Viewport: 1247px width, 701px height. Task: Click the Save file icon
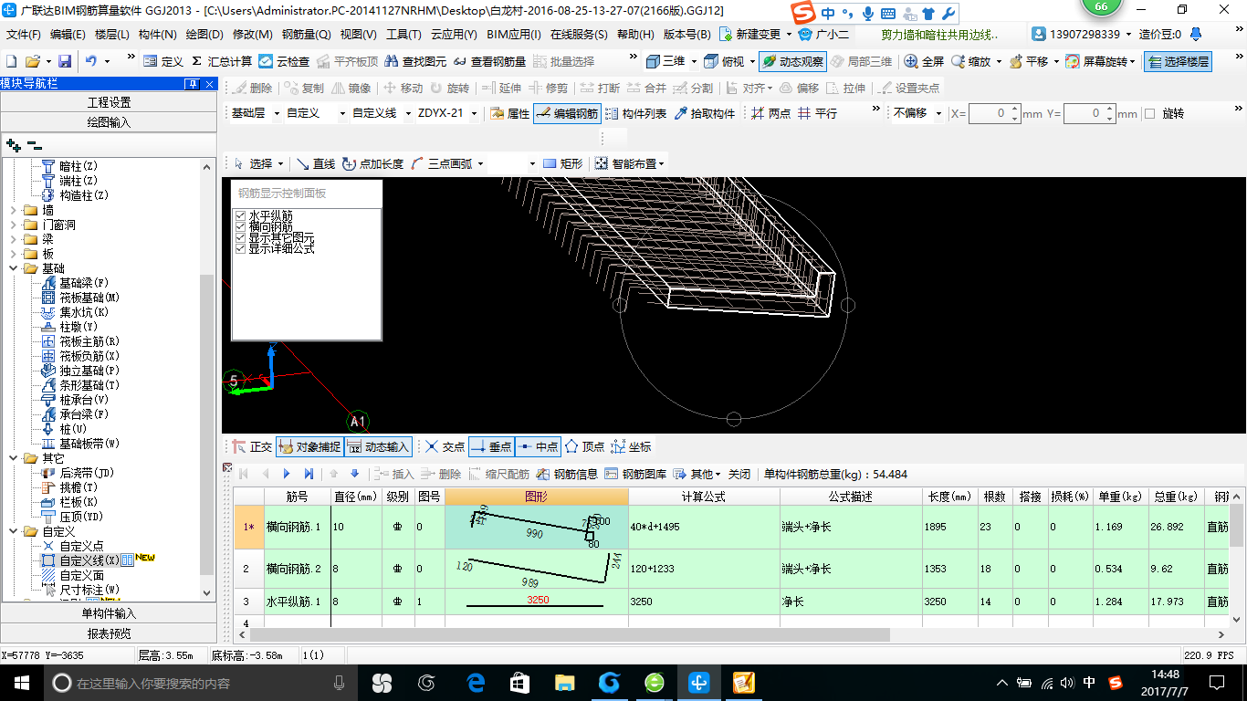click(x=65, y=61)
